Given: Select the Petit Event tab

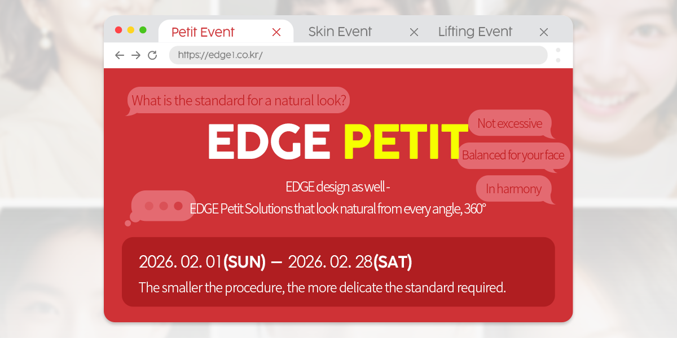Looking at the screenshot, I should 203,32.
